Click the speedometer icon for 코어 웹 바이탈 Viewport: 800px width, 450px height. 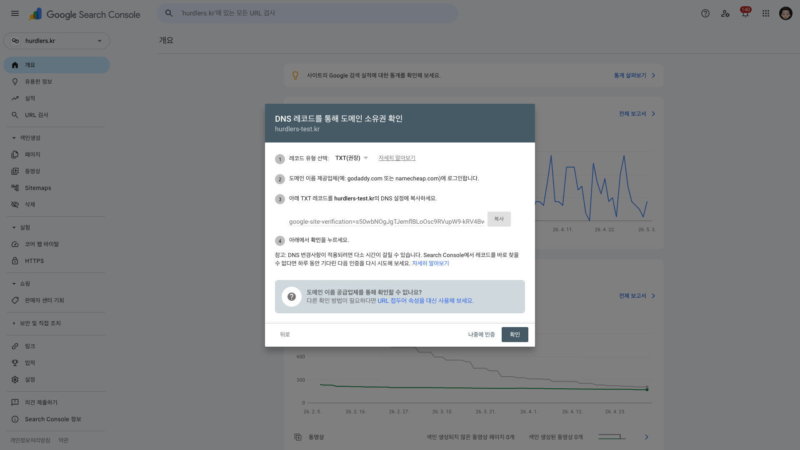tap(15, 244)
